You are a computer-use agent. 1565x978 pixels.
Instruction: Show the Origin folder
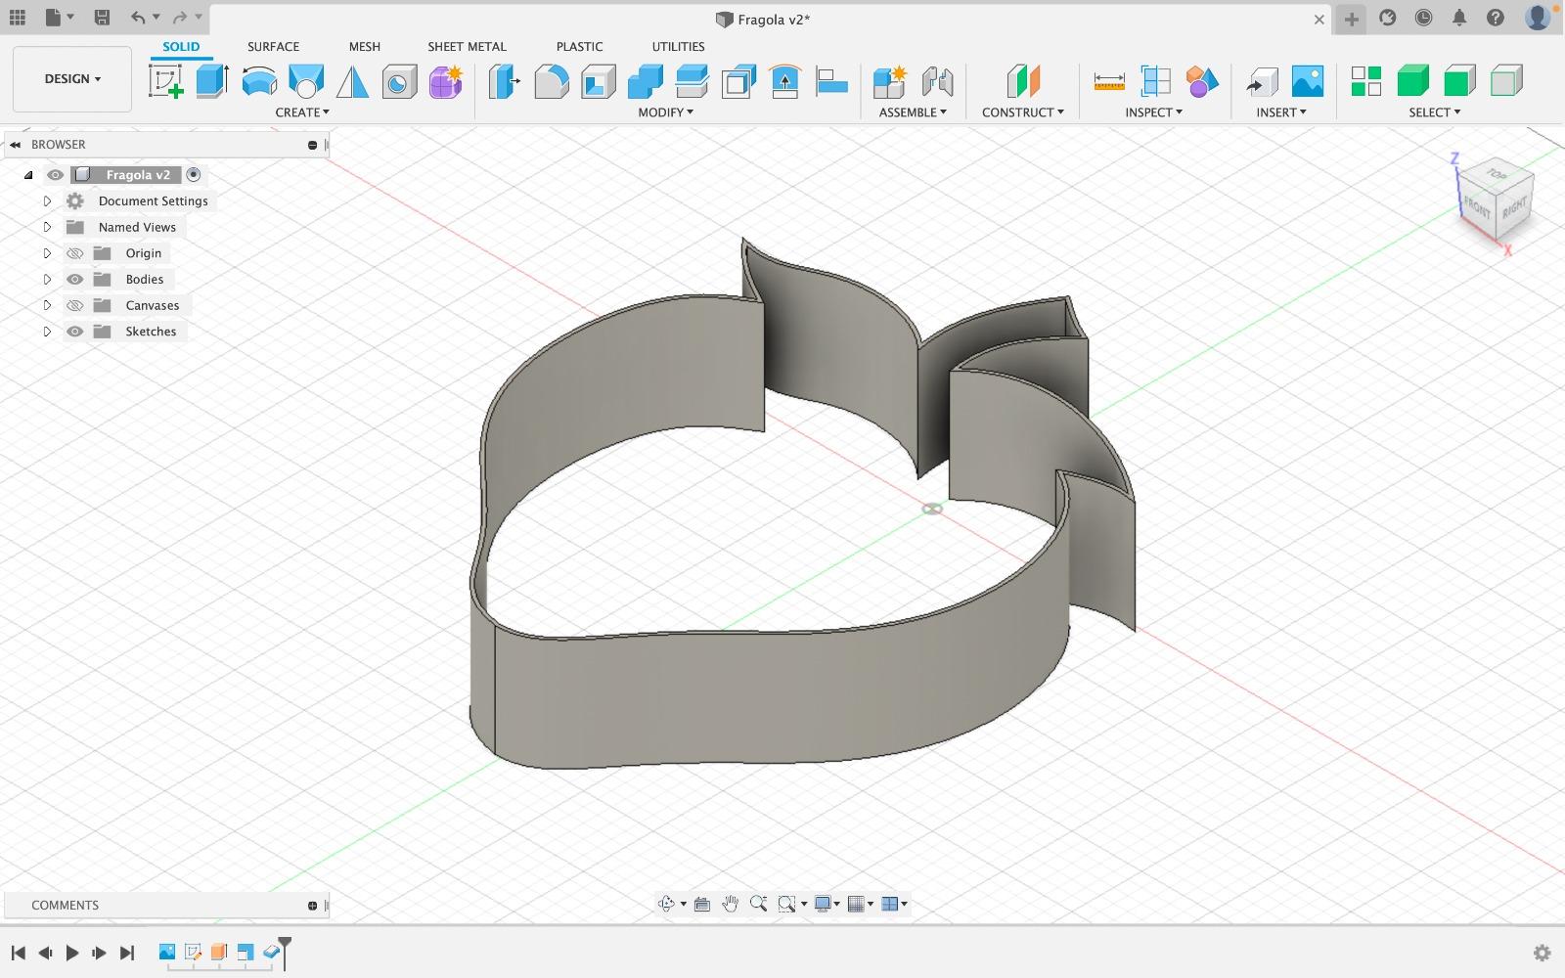(74, 253)
